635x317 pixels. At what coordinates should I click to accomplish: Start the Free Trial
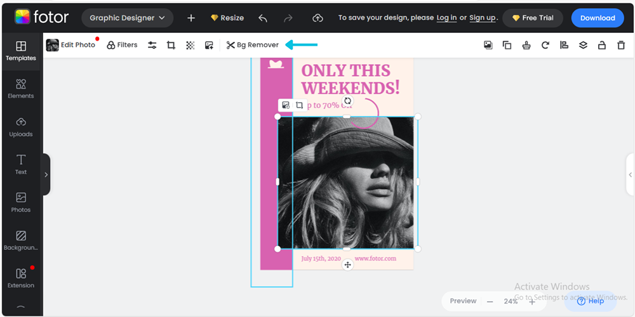pyautogui.click(x=533, y=18)
